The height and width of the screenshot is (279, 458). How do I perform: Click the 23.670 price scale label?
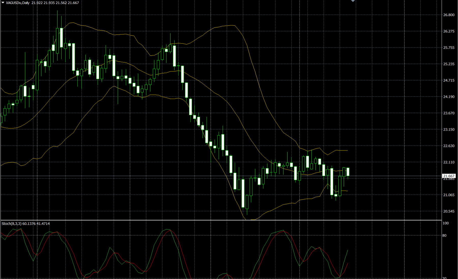[x=449, y=113]
